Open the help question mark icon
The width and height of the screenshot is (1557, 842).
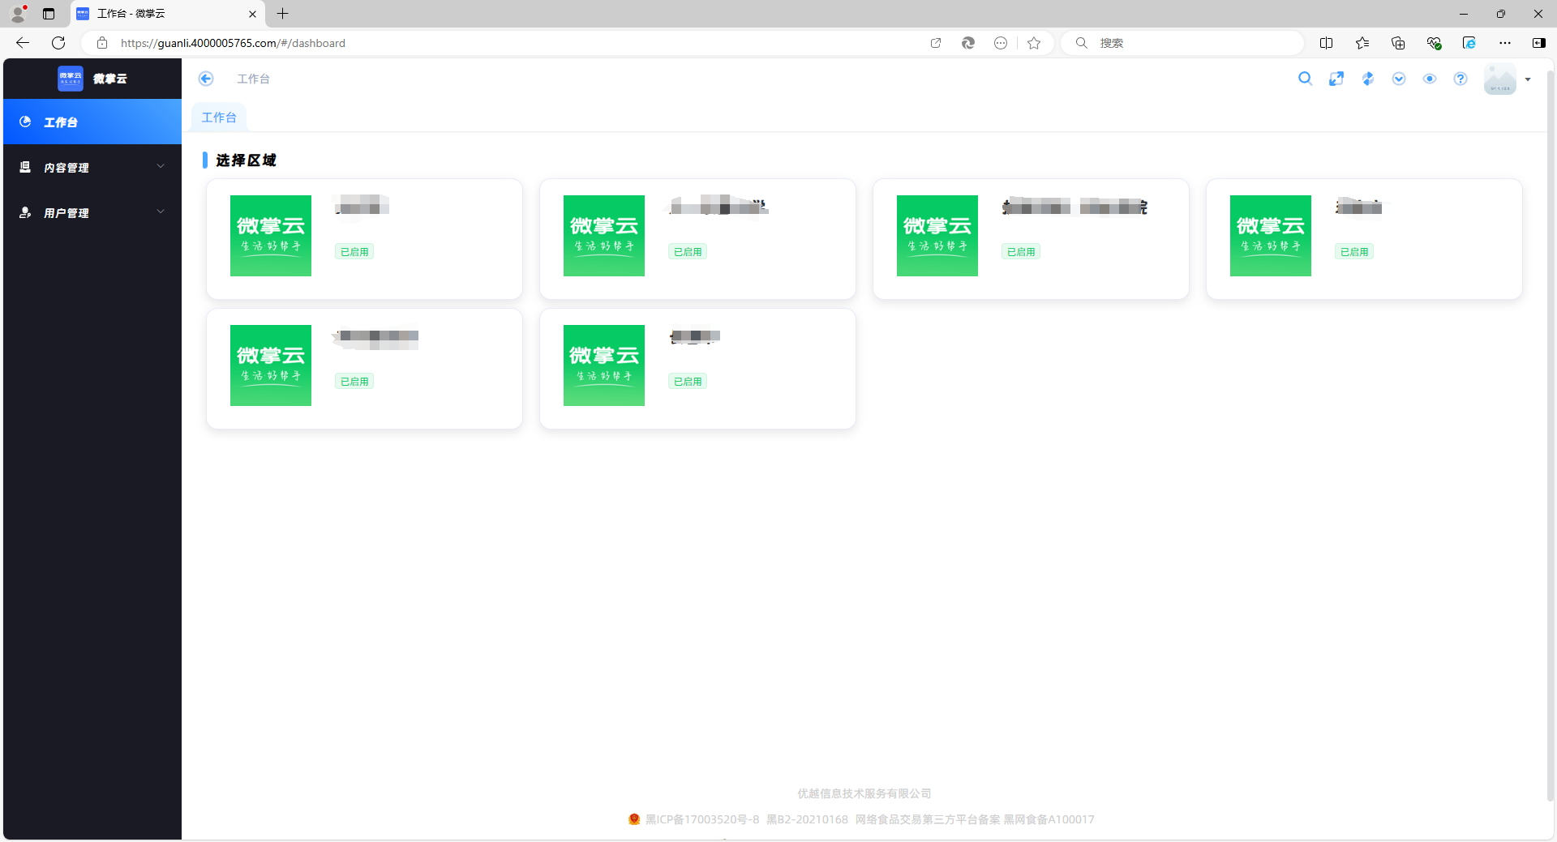pyautogui.click(x=1460, y=79)
